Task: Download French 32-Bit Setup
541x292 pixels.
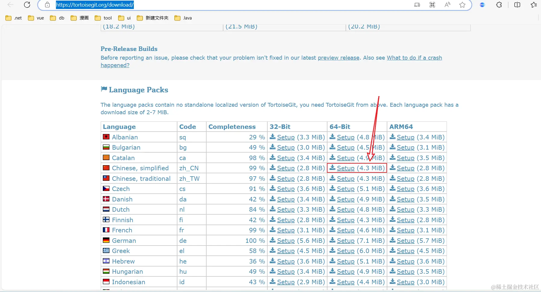Action: coord(286,230)
